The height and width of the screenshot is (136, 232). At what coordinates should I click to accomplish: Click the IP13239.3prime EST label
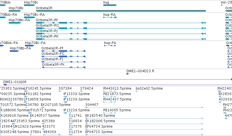[x=77, y=99]
